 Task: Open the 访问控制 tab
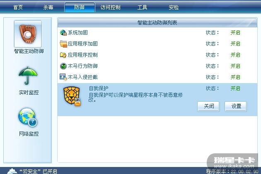click(x=110, y=7)
